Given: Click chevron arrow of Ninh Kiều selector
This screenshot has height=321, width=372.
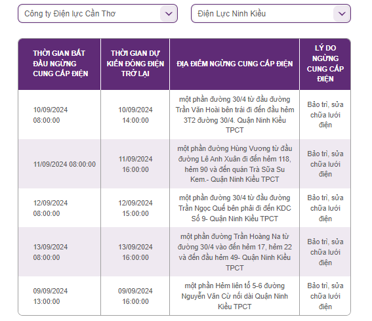Looking at the screenshot, I should pos(342,14).
